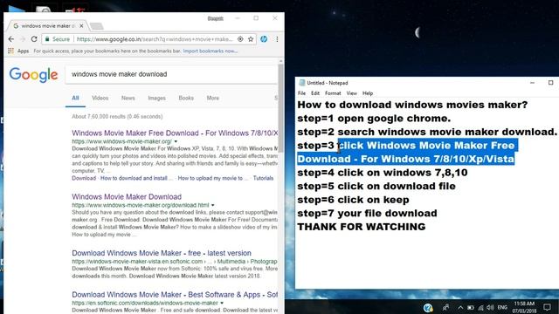The width and height of the screenshot is (559, 314).
Task: Reload the Google search page
Action: pos(34,39)
